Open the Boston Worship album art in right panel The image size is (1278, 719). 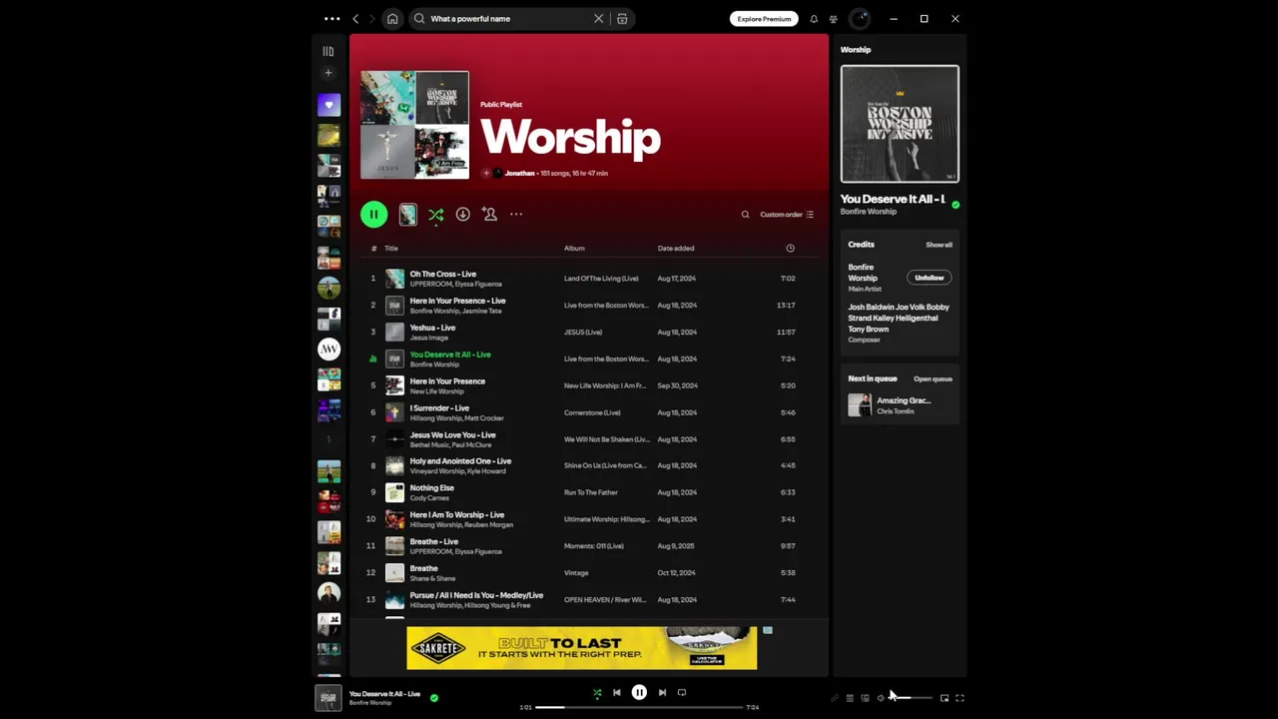[x=900, y=124]
